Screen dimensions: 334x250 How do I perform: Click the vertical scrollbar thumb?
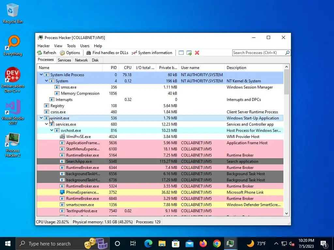[x=286, y=82]
